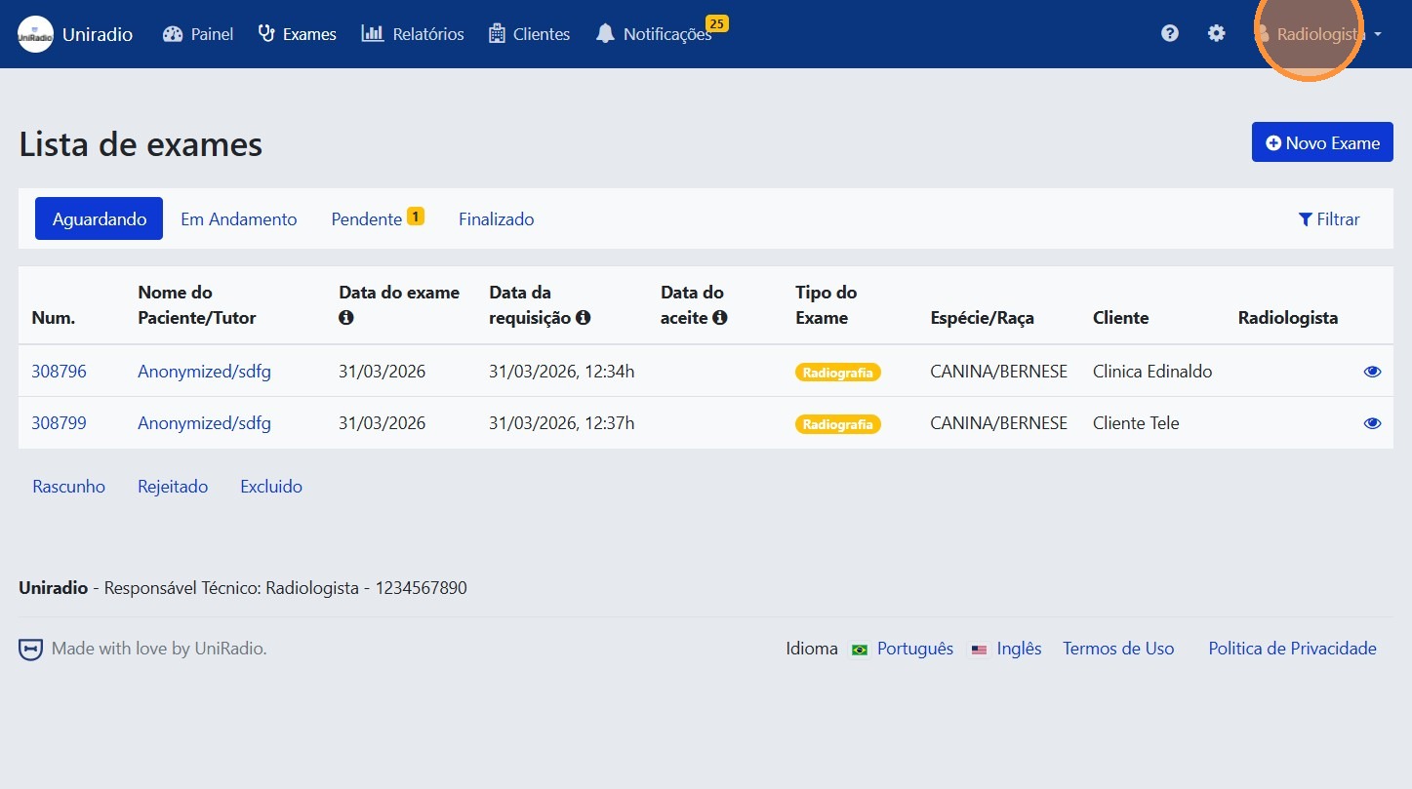Screen dimensions: 1412x789
Task: Expand the Radiologista user dropdown
Action: (1318, 34)
